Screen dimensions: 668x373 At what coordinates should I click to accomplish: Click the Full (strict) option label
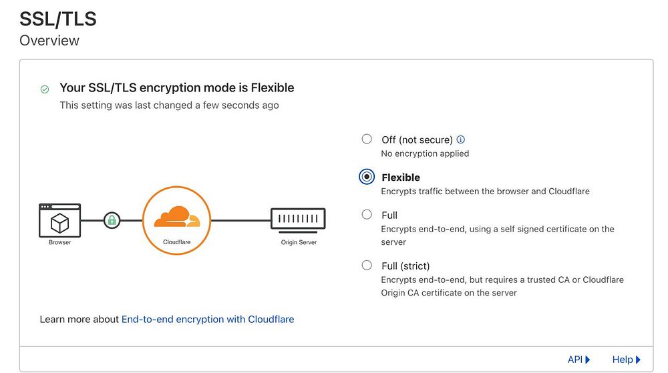[405, 266]
